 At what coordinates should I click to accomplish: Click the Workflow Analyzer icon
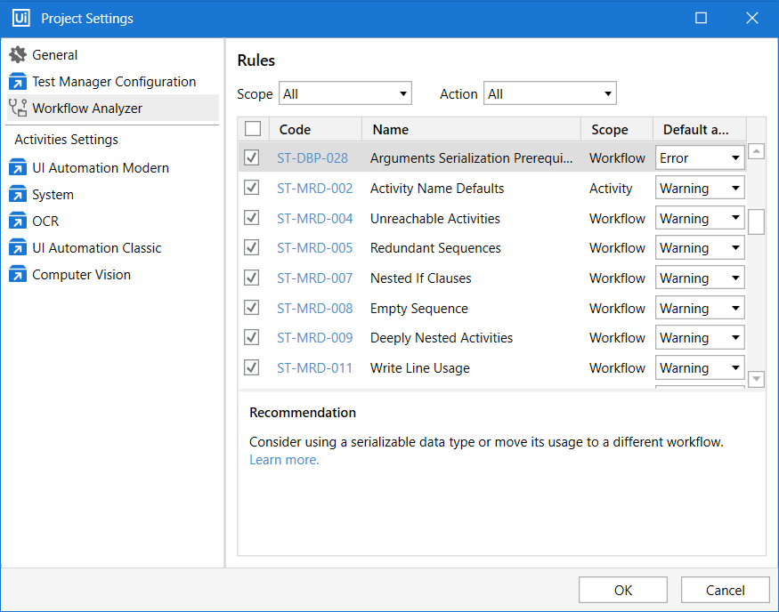pyautogui.click(x=18, y=109)
